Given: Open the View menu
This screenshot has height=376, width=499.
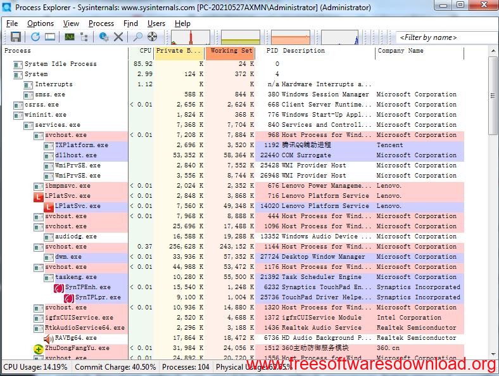Looking at the screenshot, I should 71,23.
